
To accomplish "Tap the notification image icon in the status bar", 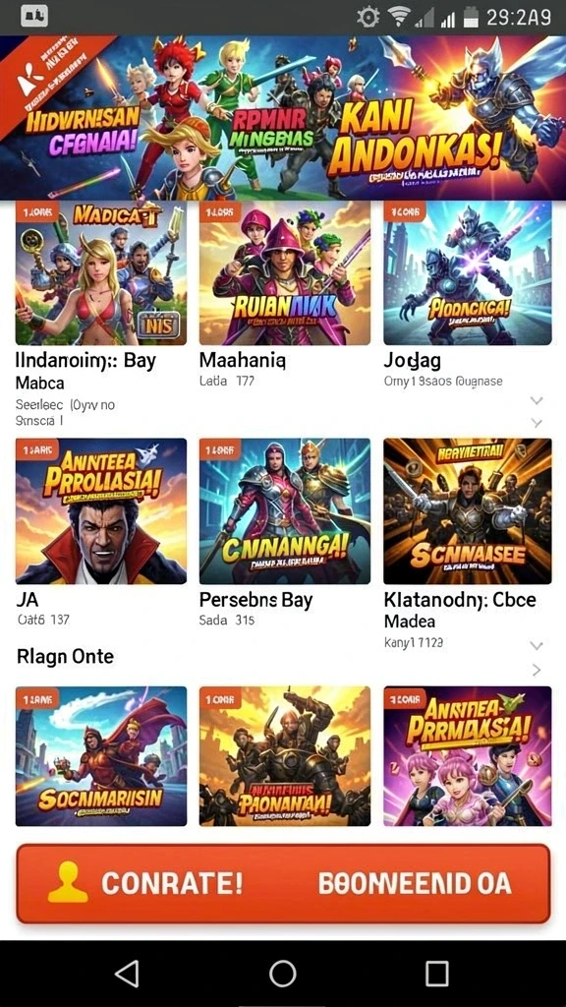I will (34, 16).
